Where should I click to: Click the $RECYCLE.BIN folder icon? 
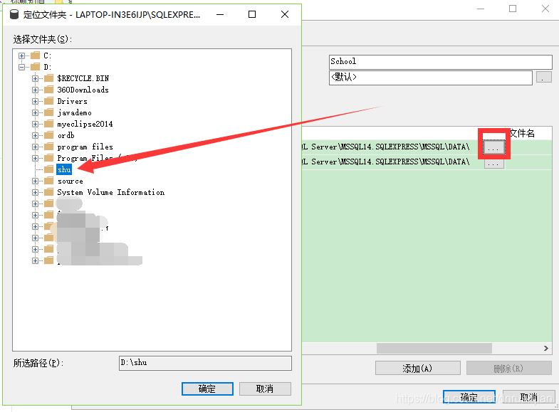coord(49,78)
